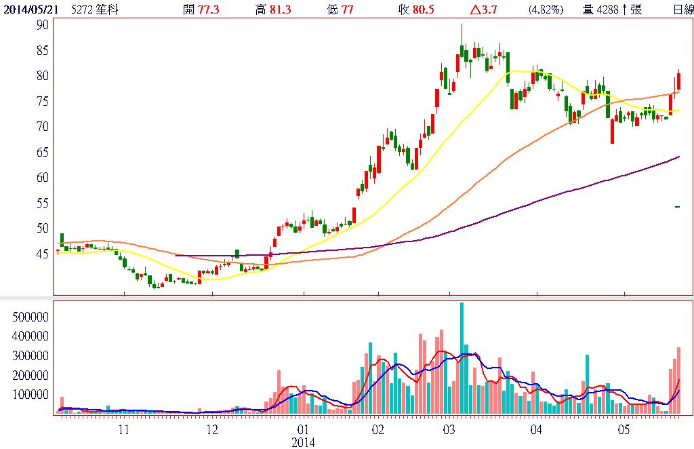Click the 45 price axis label
694x449 pixels.
click(42, 254)
